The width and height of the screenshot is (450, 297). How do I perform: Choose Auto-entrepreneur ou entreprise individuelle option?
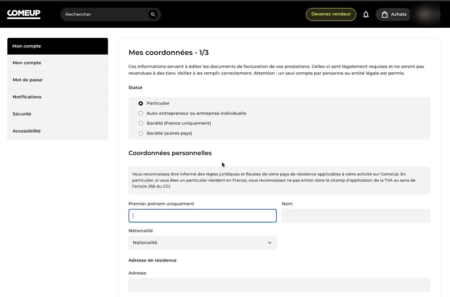tap(140, 114)
